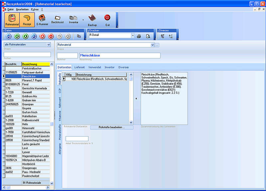Select the 'Lachs geräucht' row
Screen dimensions: 266x191
point(26,144)
